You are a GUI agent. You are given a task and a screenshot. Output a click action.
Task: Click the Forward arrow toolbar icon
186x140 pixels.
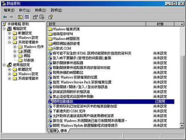11,17
